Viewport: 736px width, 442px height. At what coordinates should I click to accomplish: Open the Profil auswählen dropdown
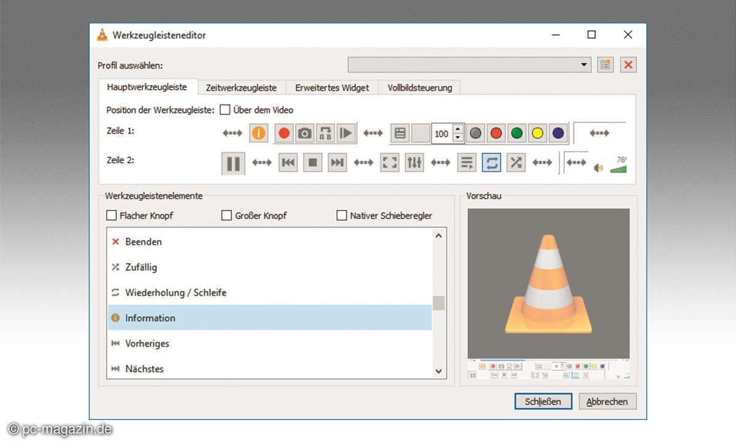click(x=469, y=65)
